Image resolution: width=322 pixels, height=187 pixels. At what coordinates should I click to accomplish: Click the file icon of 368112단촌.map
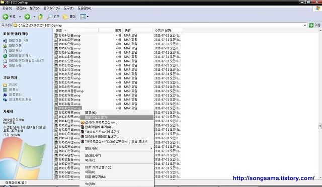point(56,61)
